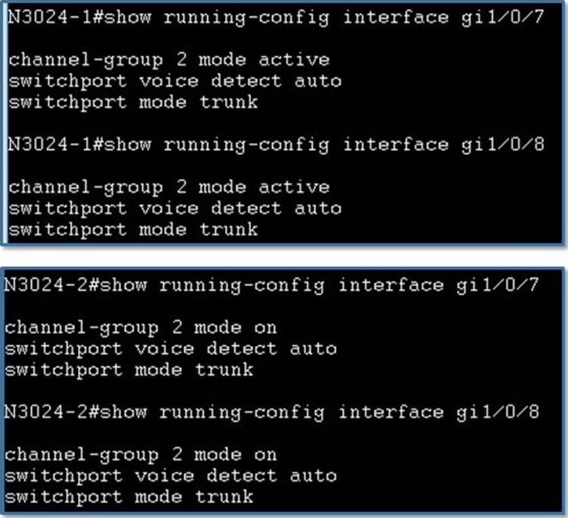The width and height of the screenshot is (568, 518).
Task: Click 'switchport voice detect auto' under N3024-2 gi1/0/7
Action: [x=171, y=349]
